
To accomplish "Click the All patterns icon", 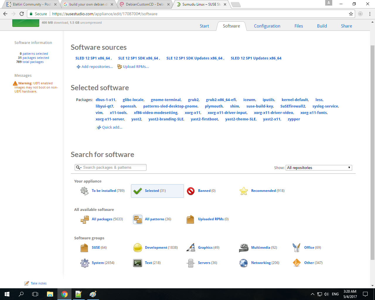I will point(138,219).
